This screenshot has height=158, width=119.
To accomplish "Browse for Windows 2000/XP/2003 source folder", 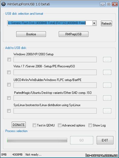I will tap(107, 59).
